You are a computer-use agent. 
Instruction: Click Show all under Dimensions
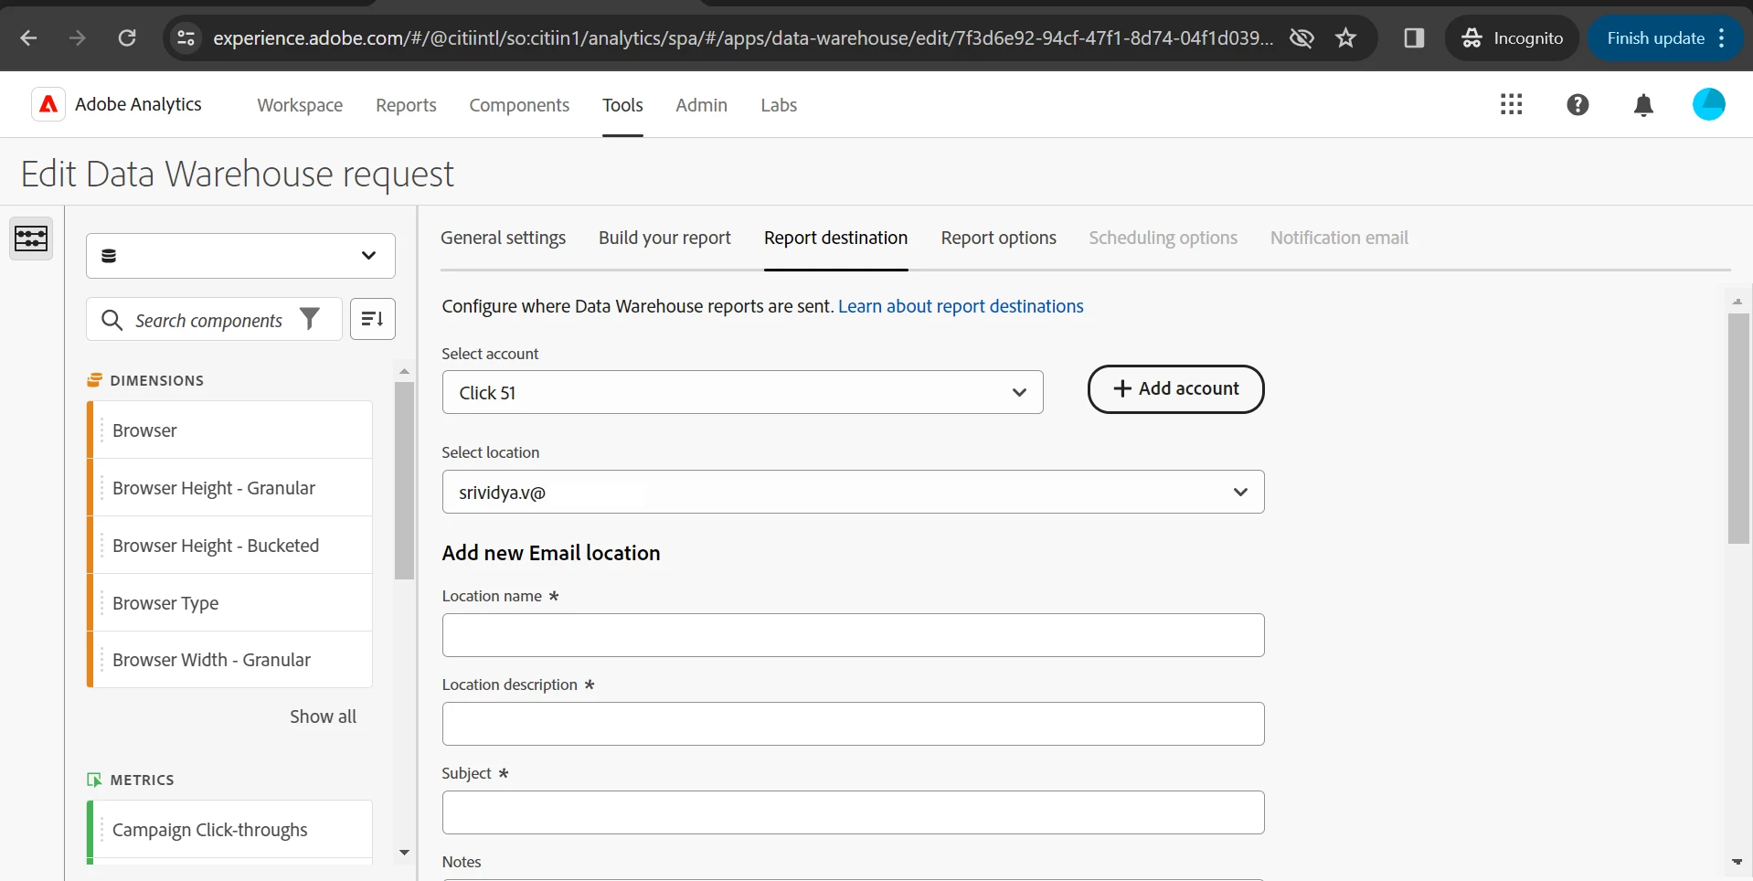tap(323, 716)
